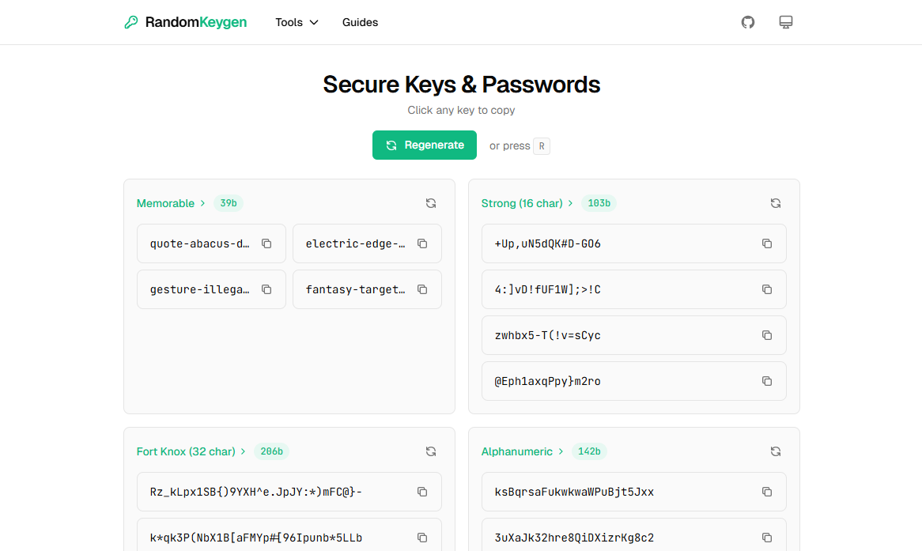
Task: Expand the Fort Knox (32 char) category
Action: point(191,451)
